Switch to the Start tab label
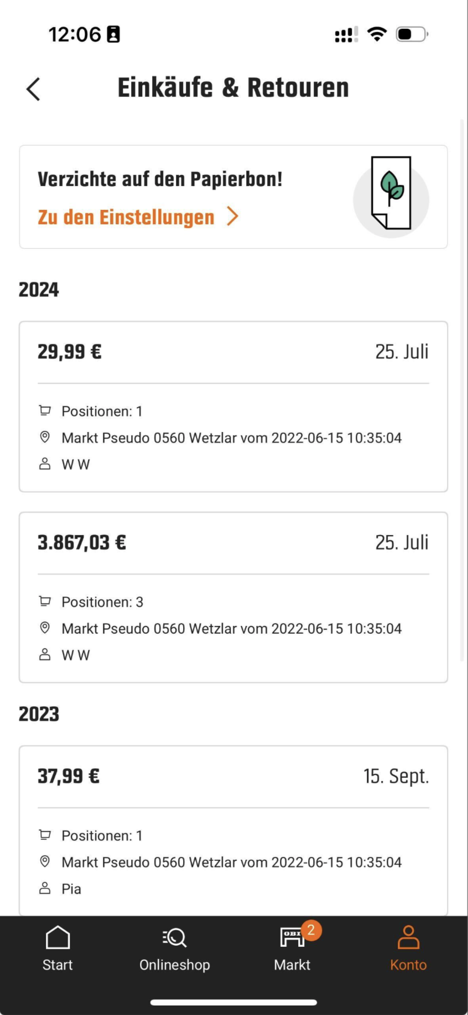 58,965
